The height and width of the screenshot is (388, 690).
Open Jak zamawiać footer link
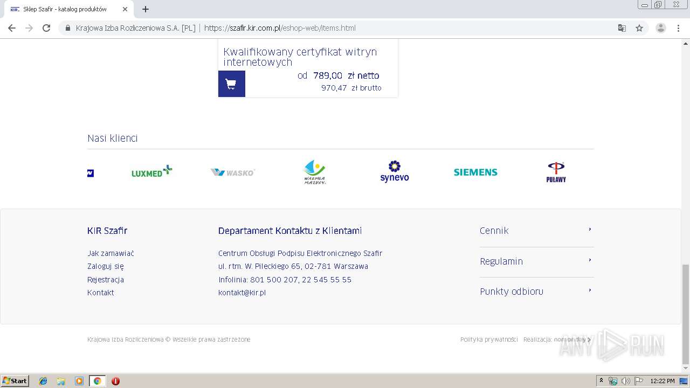click(x=111, y=253)
